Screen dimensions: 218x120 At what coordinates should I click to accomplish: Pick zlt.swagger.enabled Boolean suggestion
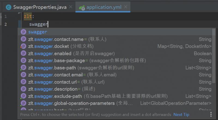[x=71, y=53]
